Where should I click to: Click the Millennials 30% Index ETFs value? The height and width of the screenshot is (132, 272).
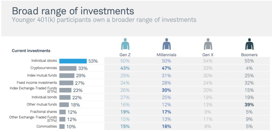click(x=167, y=90)
